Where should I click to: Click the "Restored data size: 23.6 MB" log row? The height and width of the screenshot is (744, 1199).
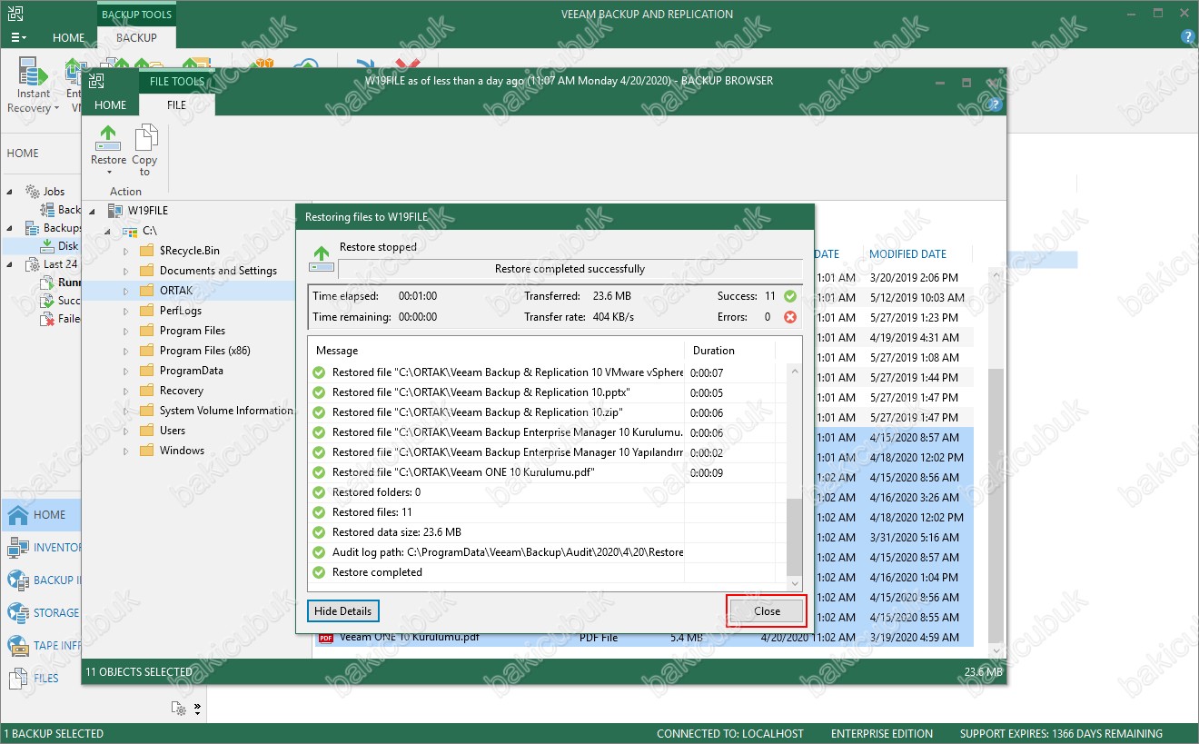pos(548,532)
